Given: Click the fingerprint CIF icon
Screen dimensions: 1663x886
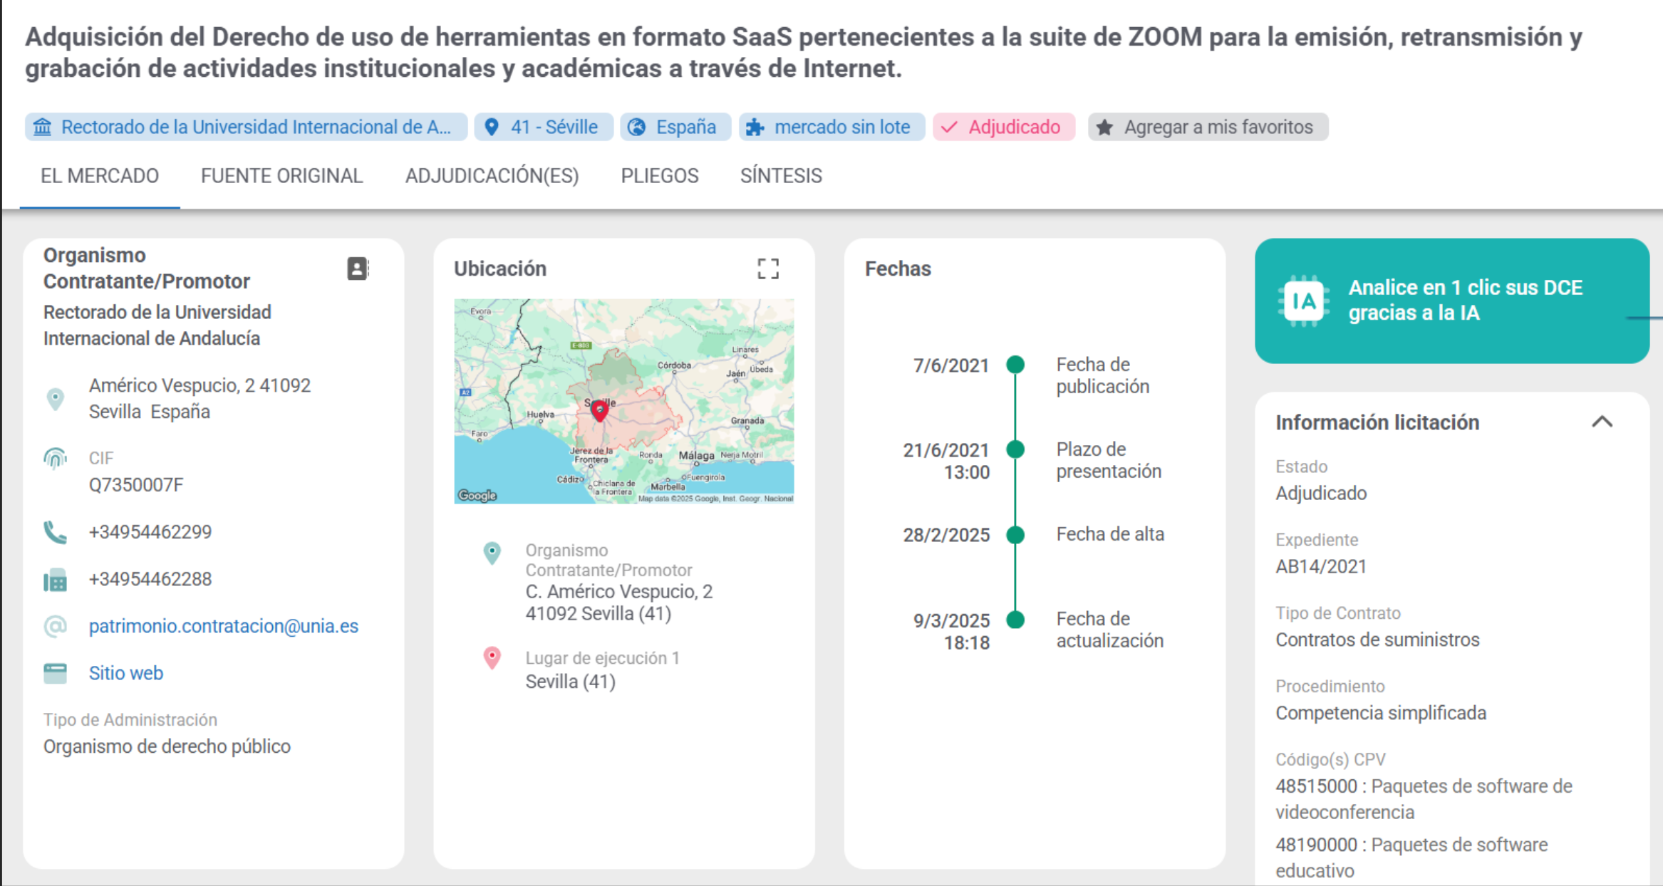Looking at the screenshot, I should click(55, 458).
